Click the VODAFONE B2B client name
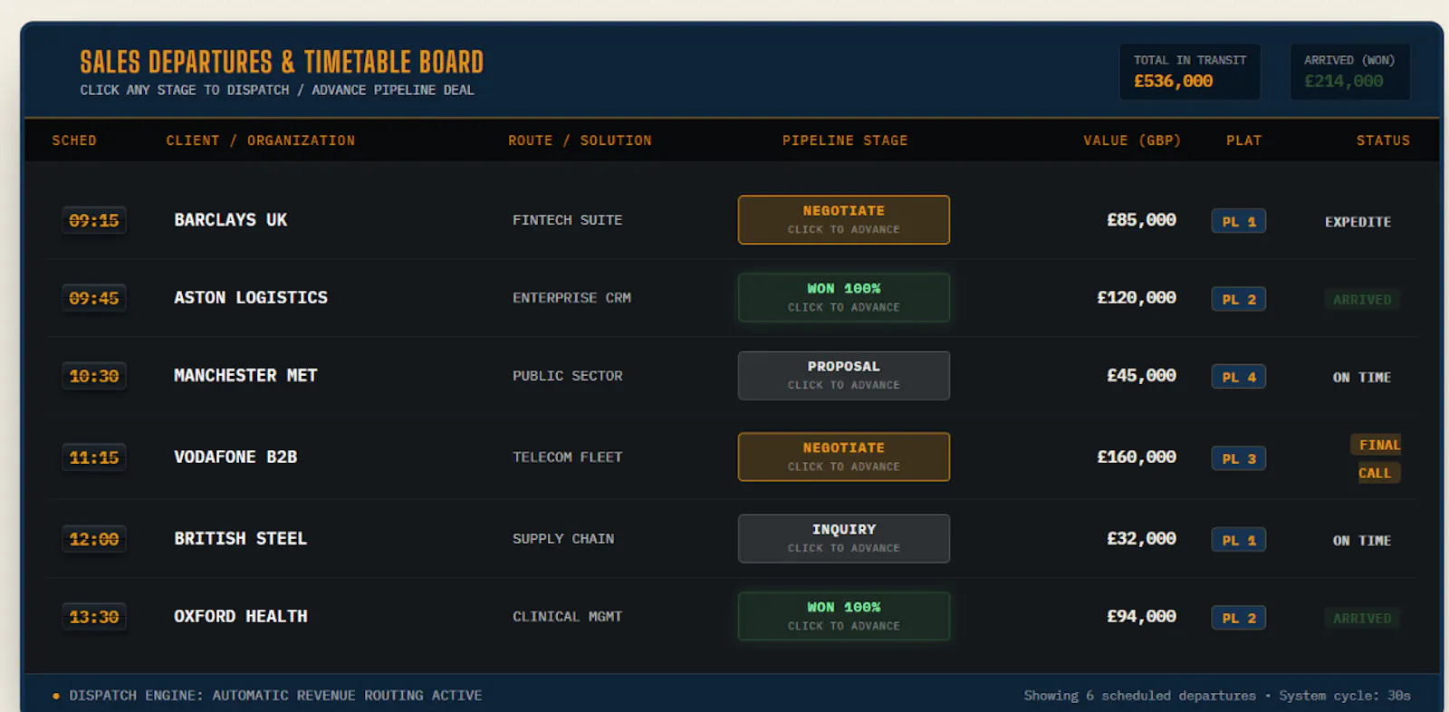 click(235, 457)
